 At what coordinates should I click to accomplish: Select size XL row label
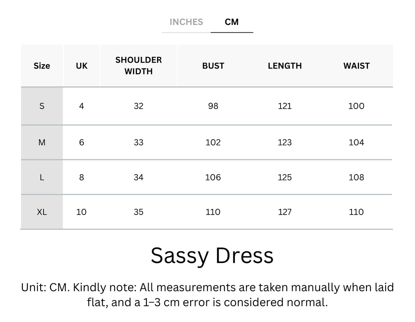tap(41, 212)
